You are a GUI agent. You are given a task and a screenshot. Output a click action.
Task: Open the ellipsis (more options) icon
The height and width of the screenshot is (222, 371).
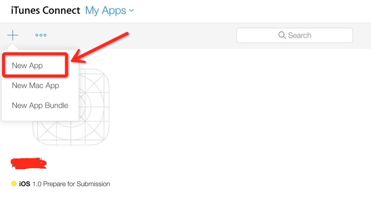coord(40,35)
